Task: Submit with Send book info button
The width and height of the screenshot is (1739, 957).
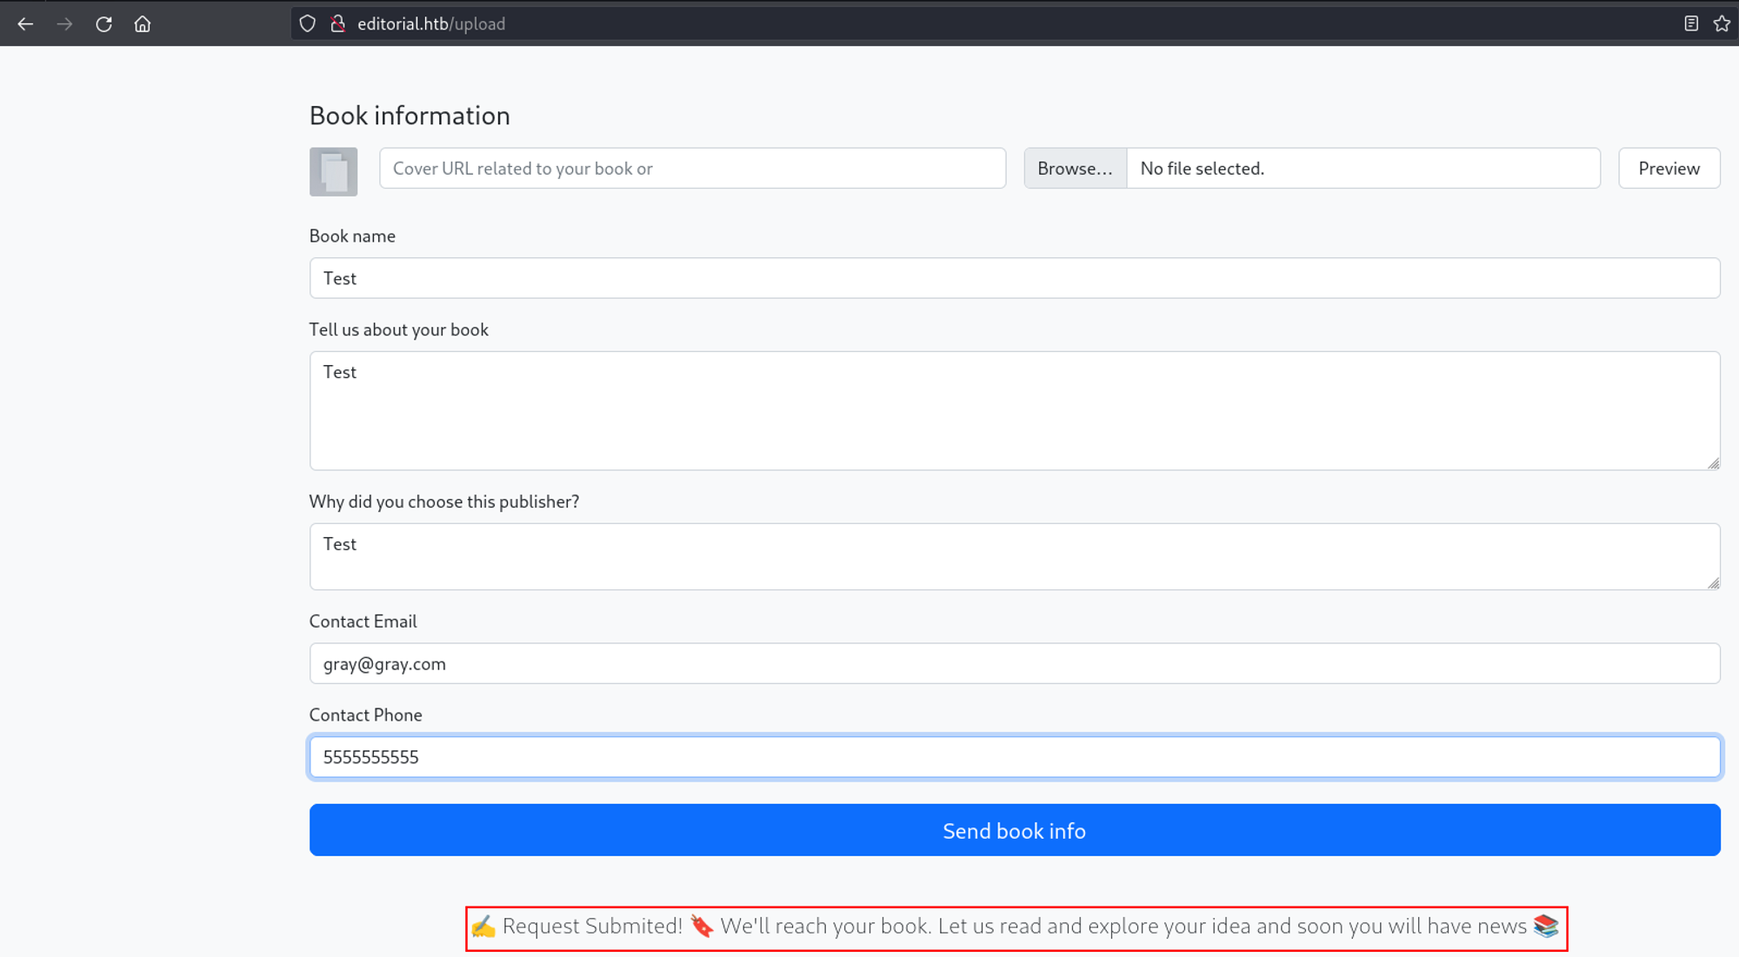Action: click(x=1014, y=830)
